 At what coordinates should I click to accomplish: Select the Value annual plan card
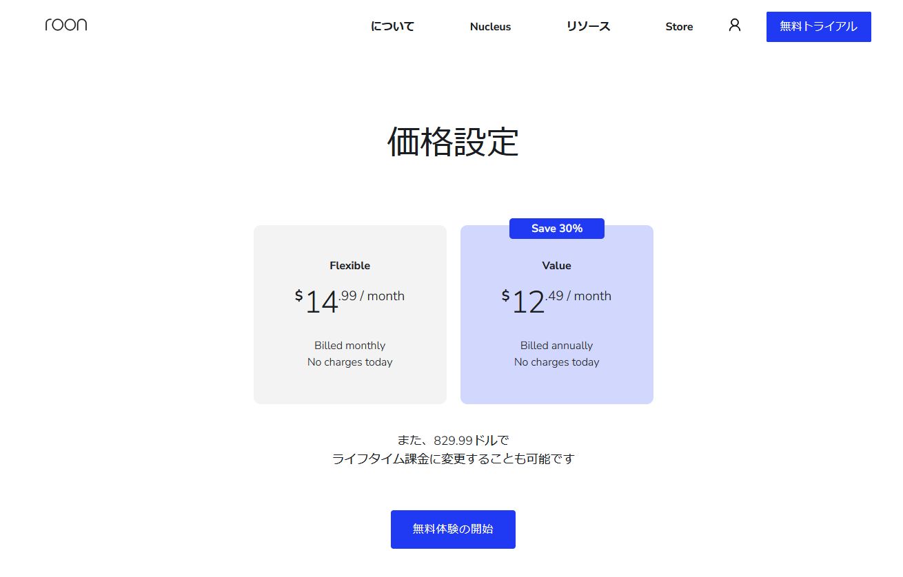[x=557, y=315]
